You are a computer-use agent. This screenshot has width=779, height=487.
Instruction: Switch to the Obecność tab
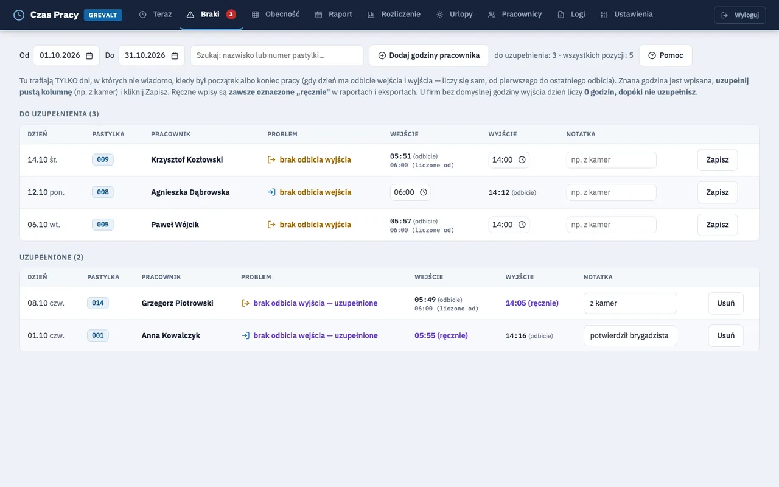click(276, 15)
